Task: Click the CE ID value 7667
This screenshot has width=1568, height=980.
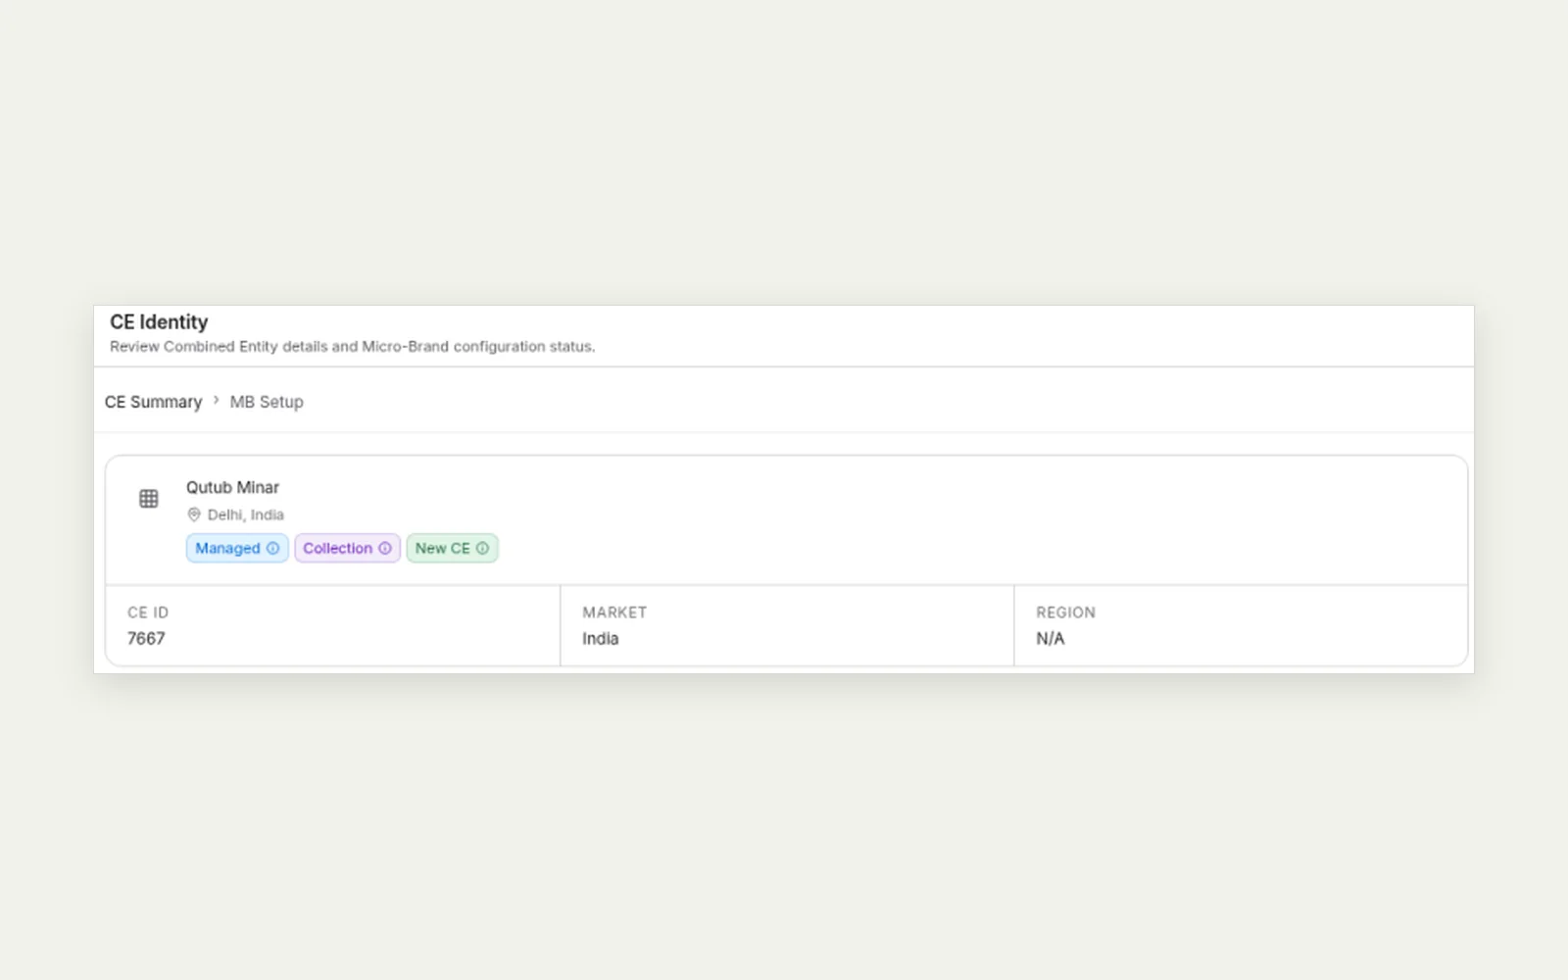Action: (x=146, y=638)
